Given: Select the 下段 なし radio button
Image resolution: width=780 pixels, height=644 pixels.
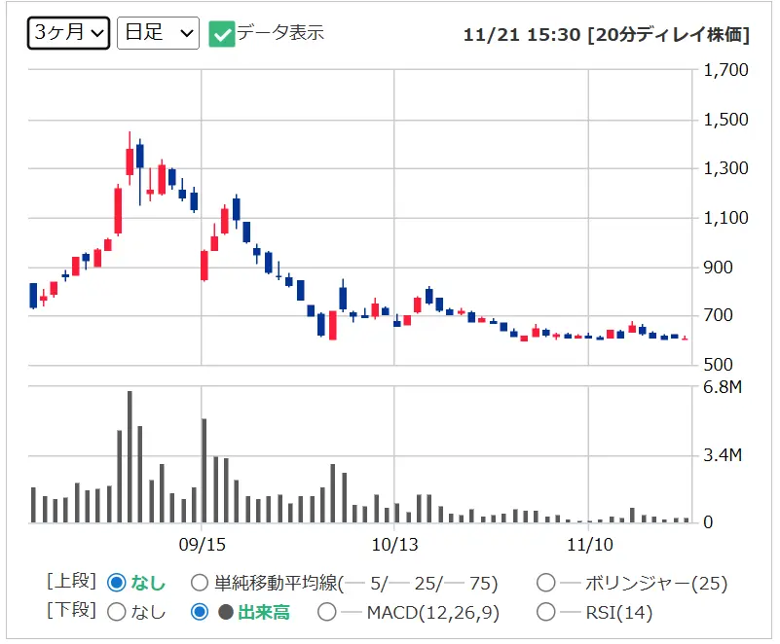Looking at the screenshot, I should pyautogui.click(x=117, y=612).
